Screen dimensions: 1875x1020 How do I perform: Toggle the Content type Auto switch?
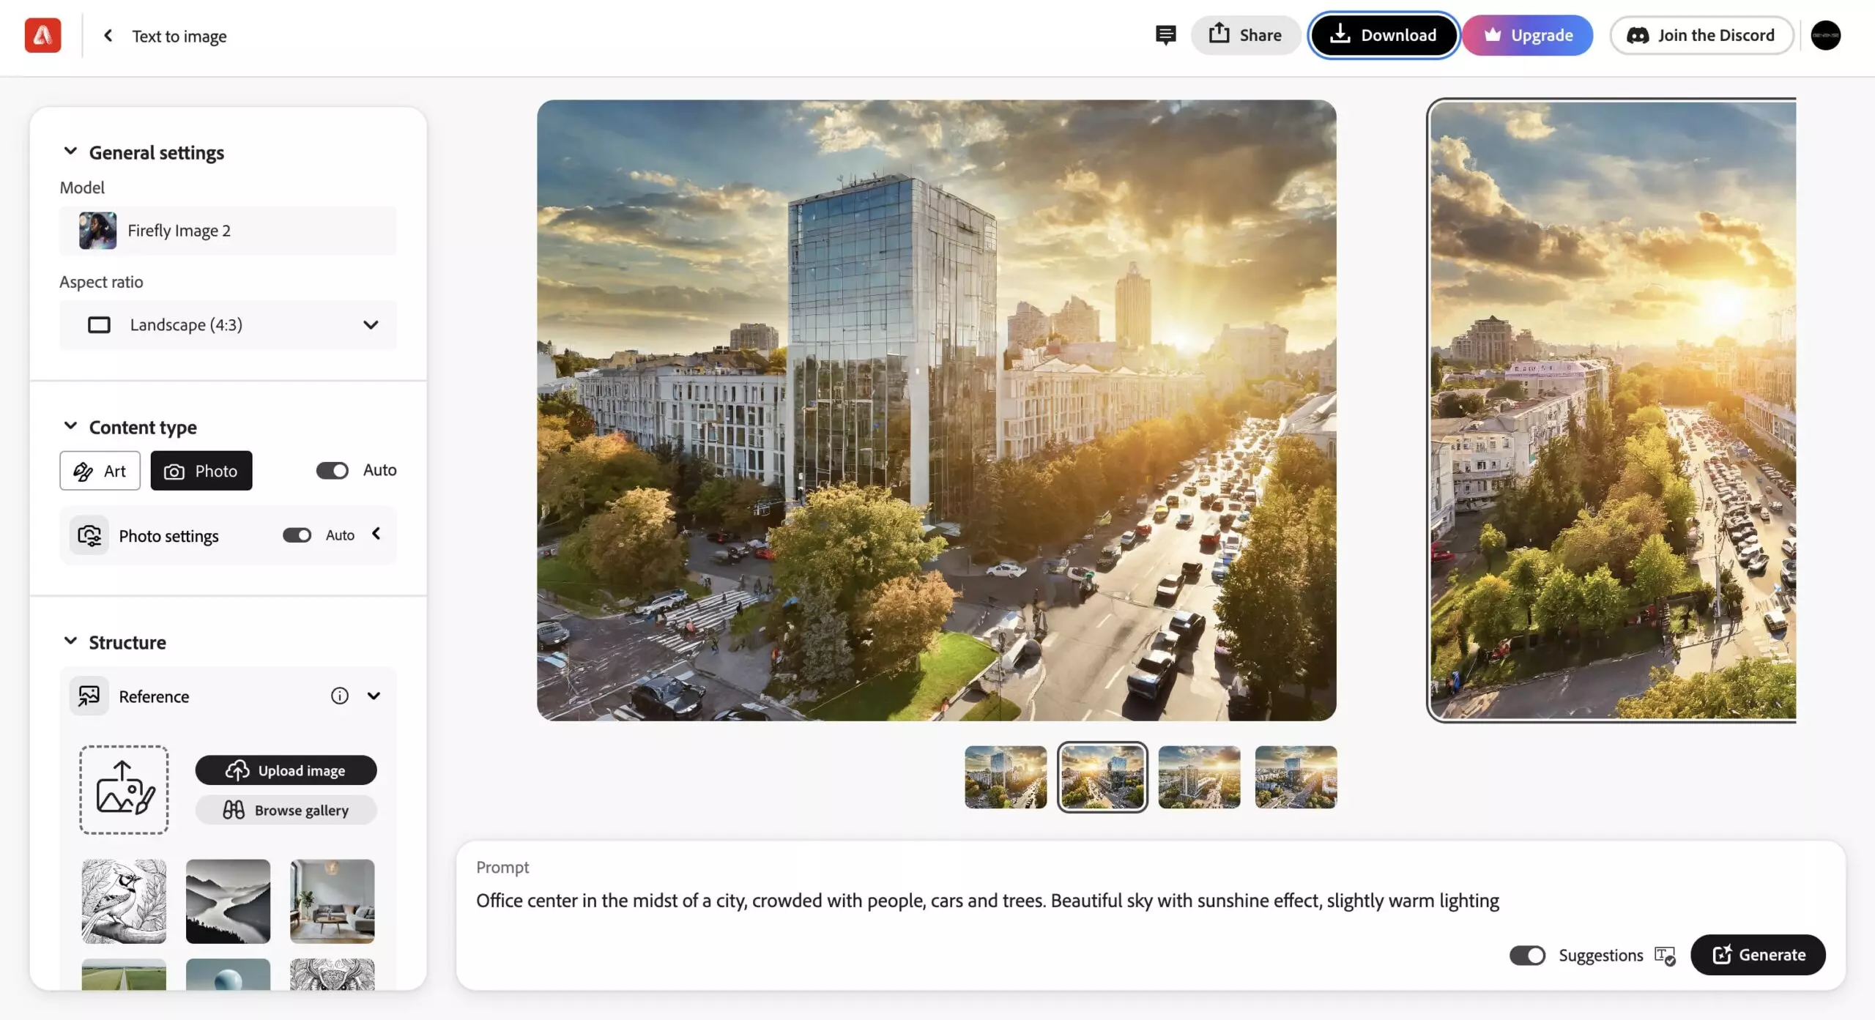point(332,470)
